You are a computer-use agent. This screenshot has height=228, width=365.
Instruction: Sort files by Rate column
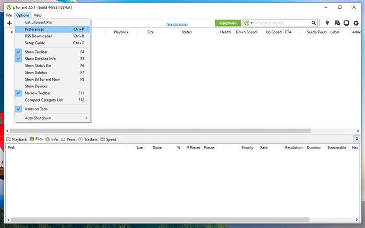pos(271,148)
